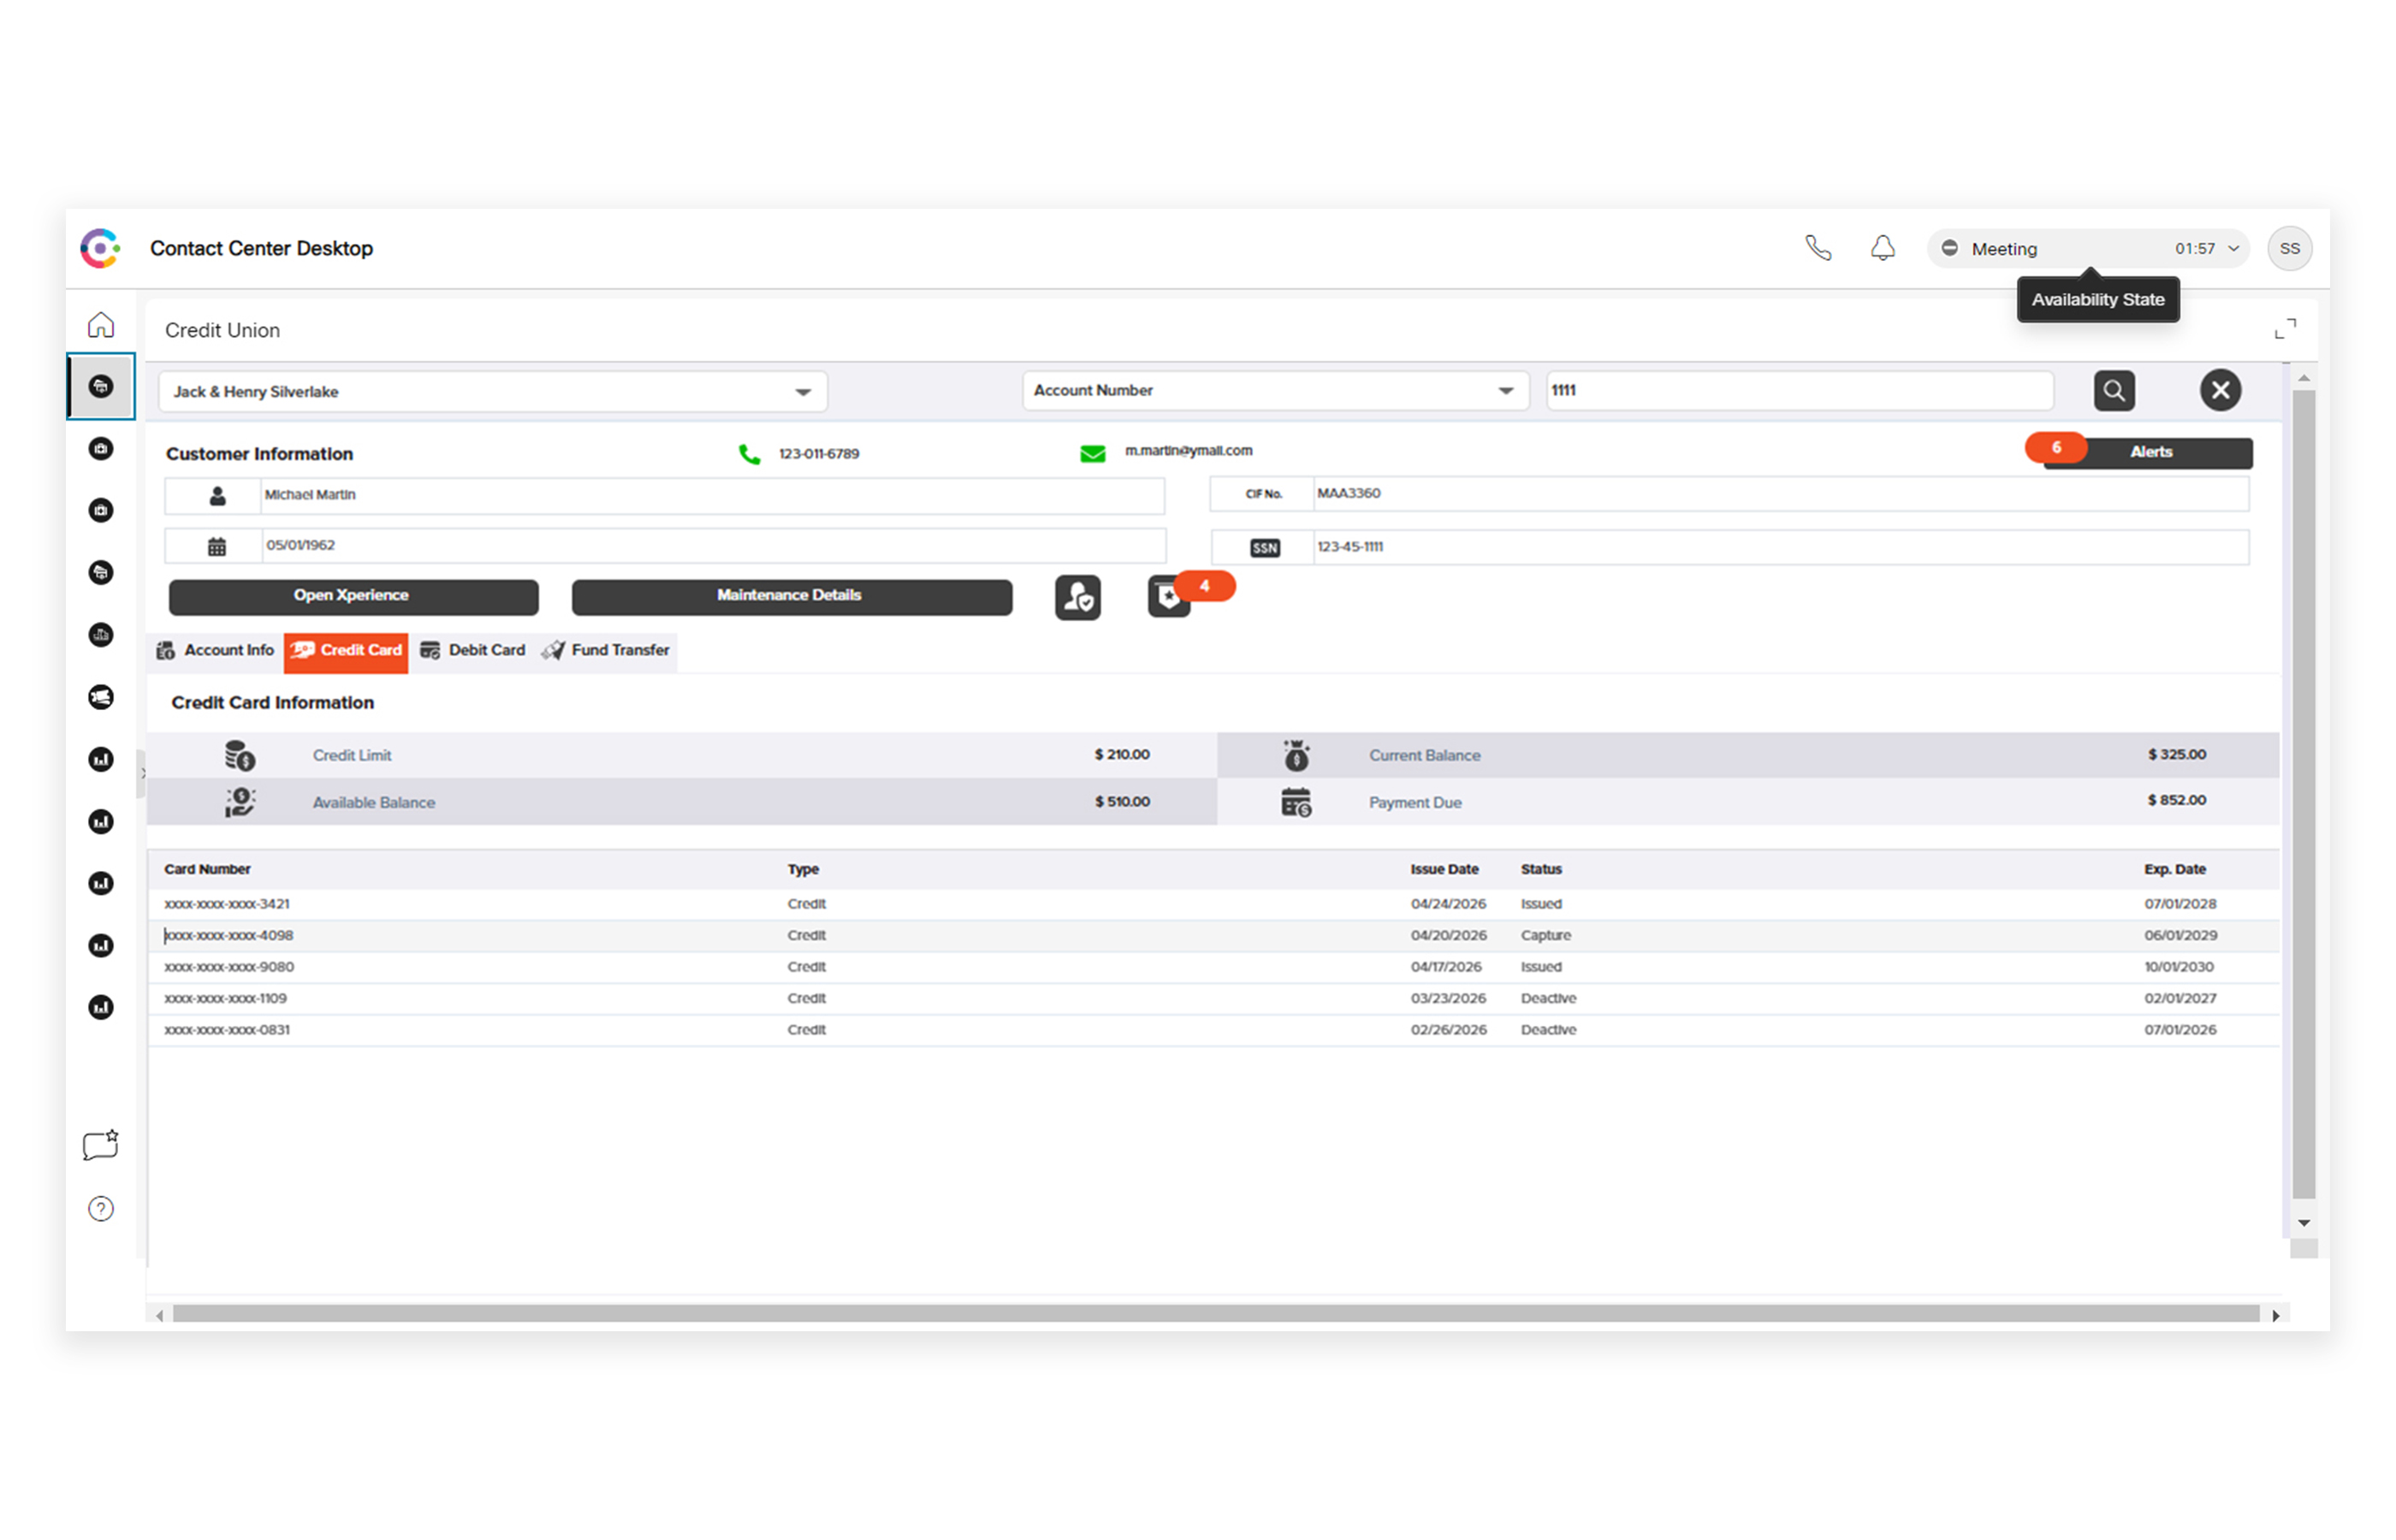Screen dimensions: 2396x1540
Task: Maximize the Credit Union widget
Action: [2285, 329]
